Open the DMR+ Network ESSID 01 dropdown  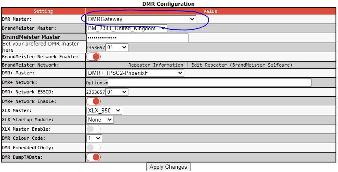[x=117, y=92]
